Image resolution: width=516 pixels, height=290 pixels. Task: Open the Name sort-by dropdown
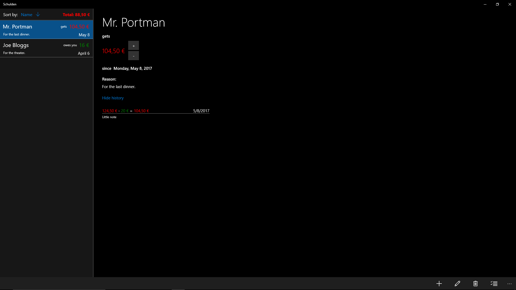[27, 15]
